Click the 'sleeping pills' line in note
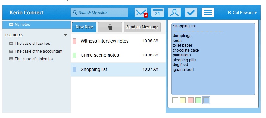The width and height of the screenshot is (266, 118). [x=185, y=60]
